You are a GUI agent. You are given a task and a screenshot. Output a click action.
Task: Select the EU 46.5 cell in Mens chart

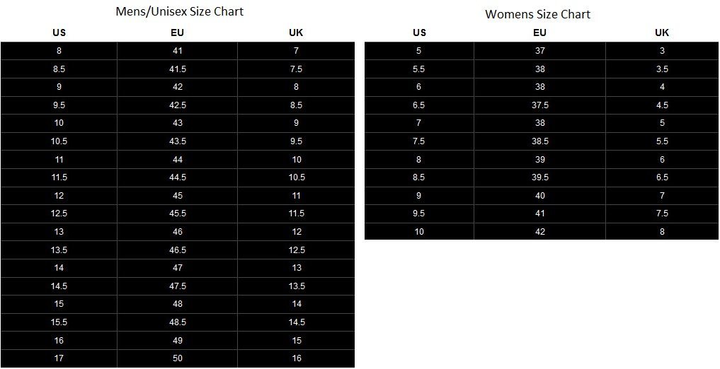pyautogui.click(x=178, y=250)
